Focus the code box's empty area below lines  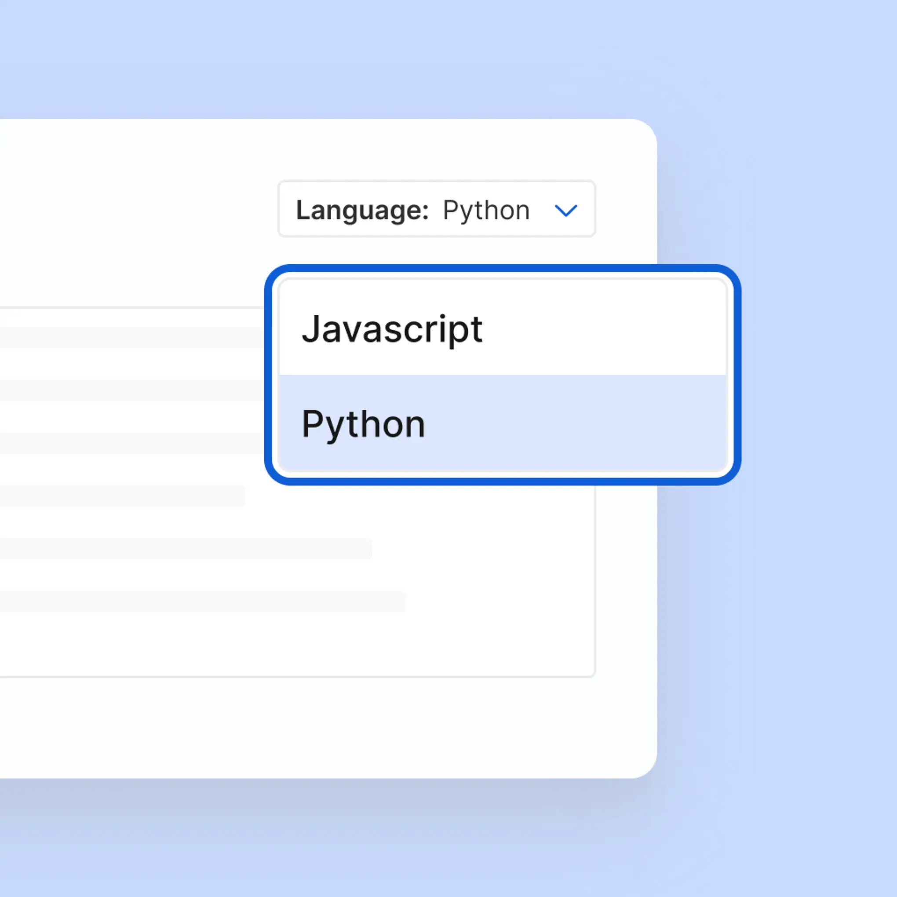point(297,645)
